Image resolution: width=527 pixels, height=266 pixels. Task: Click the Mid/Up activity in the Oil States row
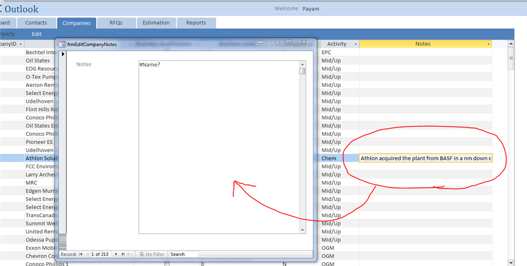(x=331, y=61)
